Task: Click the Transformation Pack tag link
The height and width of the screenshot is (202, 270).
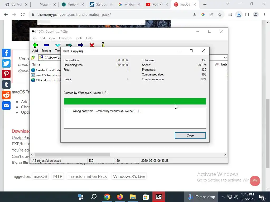Action: (88, 176)
